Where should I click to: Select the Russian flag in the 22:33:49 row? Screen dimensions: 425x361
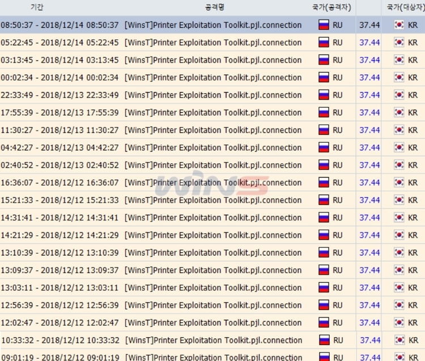[x=324, y=95]
